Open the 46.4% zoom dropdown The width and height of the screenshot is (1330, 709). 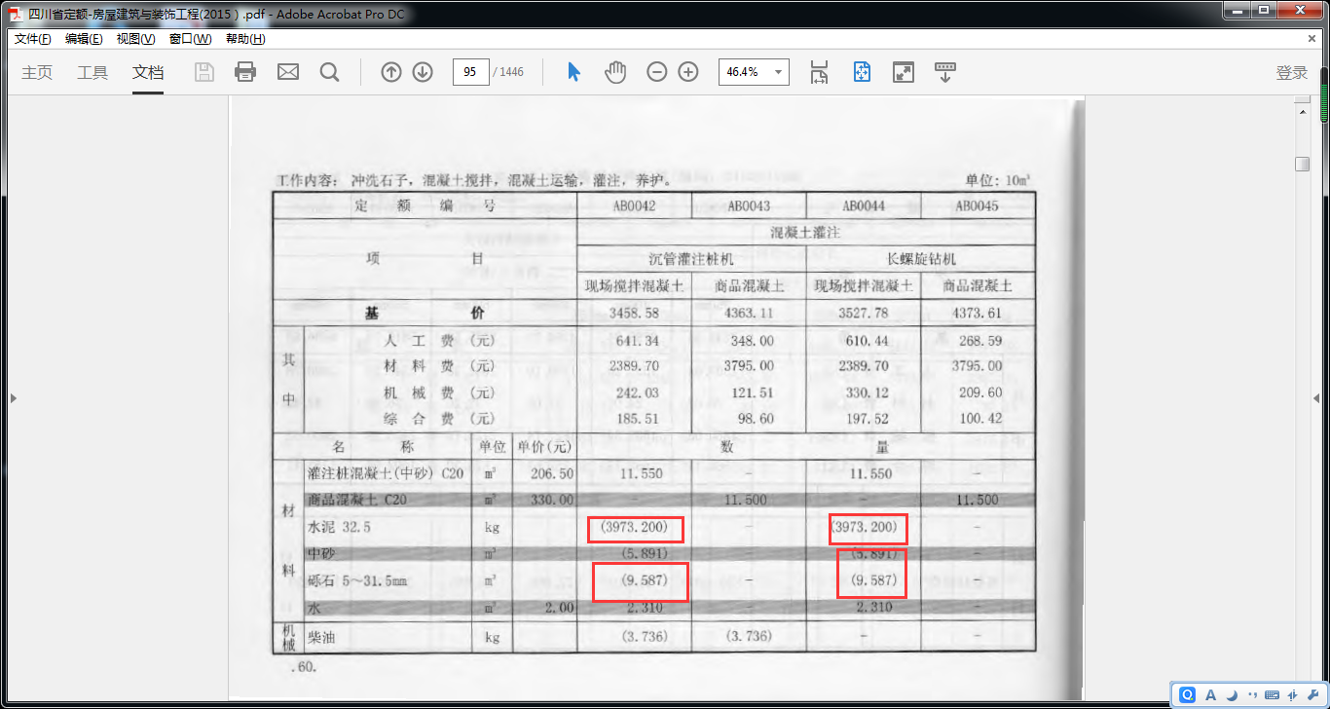coord(754,72)
